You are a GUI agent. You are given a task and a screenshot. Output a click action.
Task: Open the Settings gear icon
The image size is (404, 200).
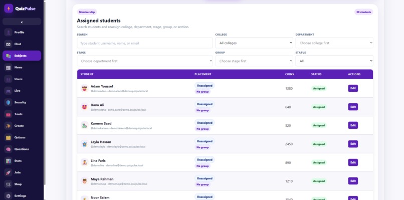8,196
